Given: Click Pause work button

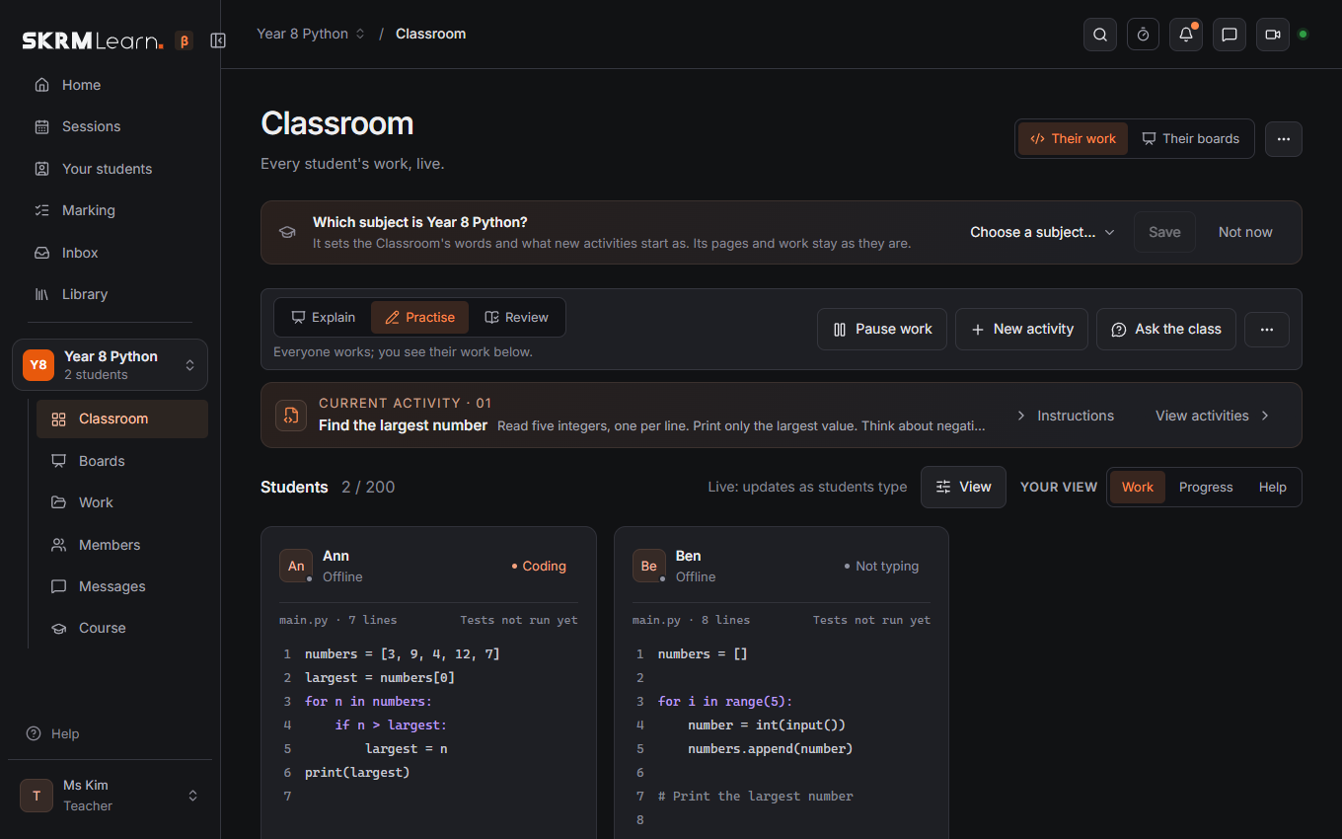Looking at the screenshot, I should (x=882, y=330).
